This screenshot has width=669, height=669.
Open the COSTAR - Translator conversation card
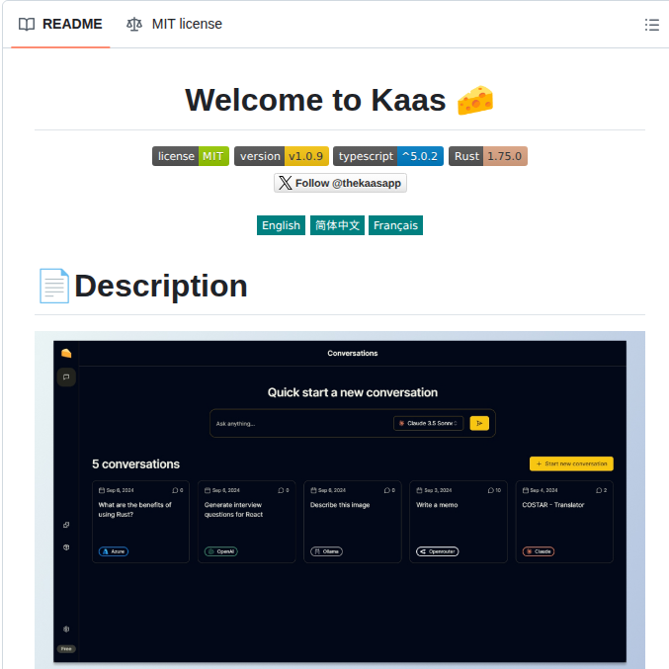(x=564, y=522)
